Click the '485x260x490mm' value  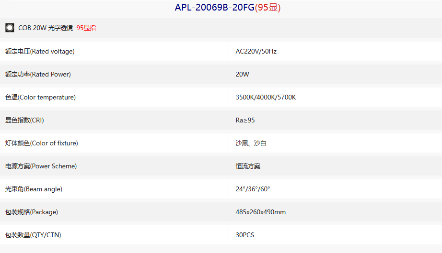click(261, 212)
